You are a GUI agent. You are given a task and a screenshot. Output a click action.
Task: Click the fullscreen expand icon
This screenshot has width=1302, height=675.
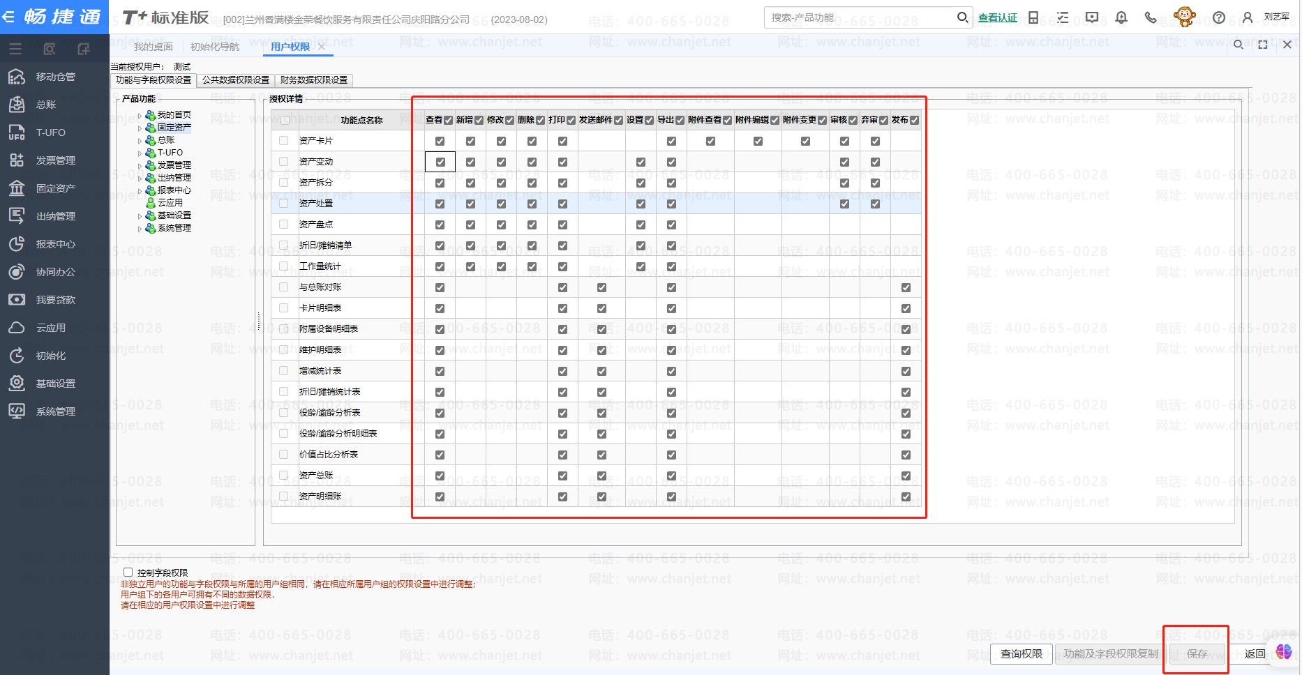[1262, 45]
